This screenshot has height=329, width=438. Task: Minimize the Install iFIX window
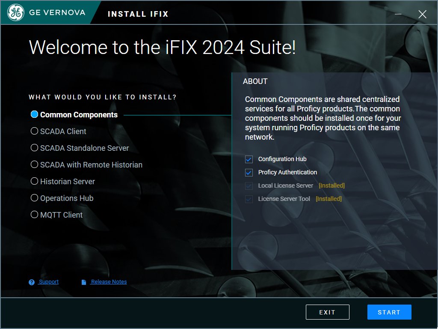pyautogui.click(x=398, y=14)
